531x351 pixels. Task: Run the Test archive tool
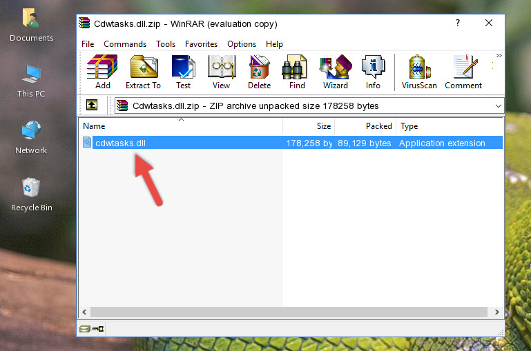[x=183, y=72]
